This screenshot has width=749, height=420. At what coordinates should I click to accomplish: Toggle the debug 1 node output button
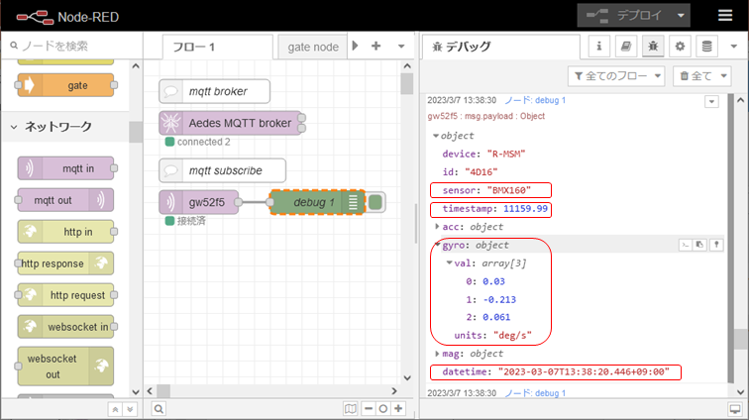[376, 202]
